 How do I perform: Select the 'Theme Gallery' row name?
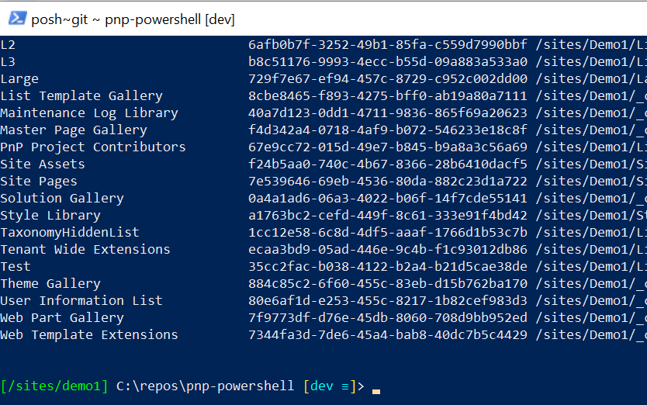[50, 284]
